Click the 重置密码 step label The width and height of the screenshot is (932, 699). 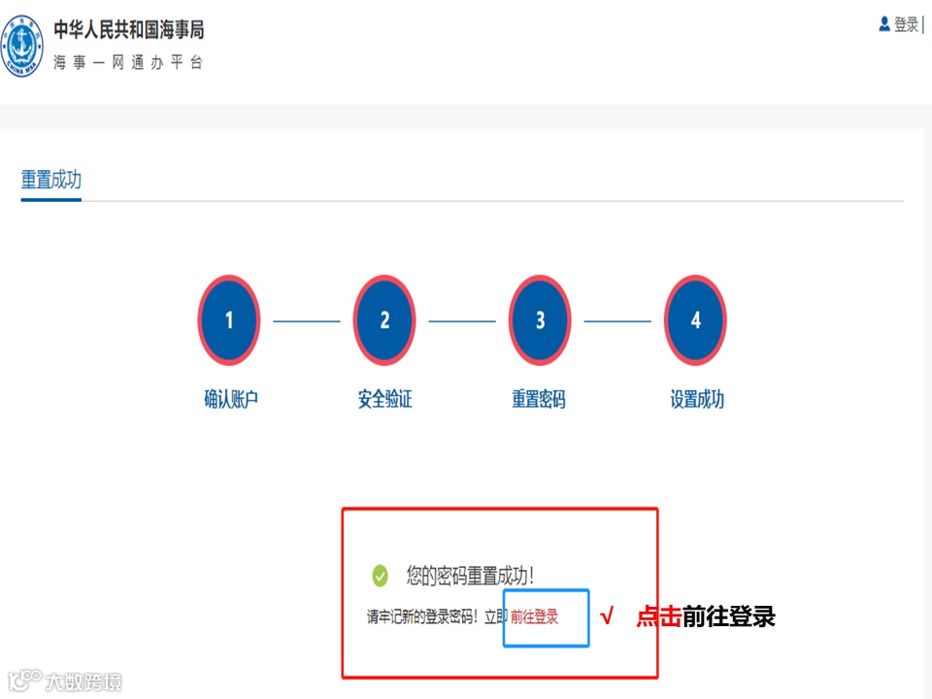(x=539, y=399)
